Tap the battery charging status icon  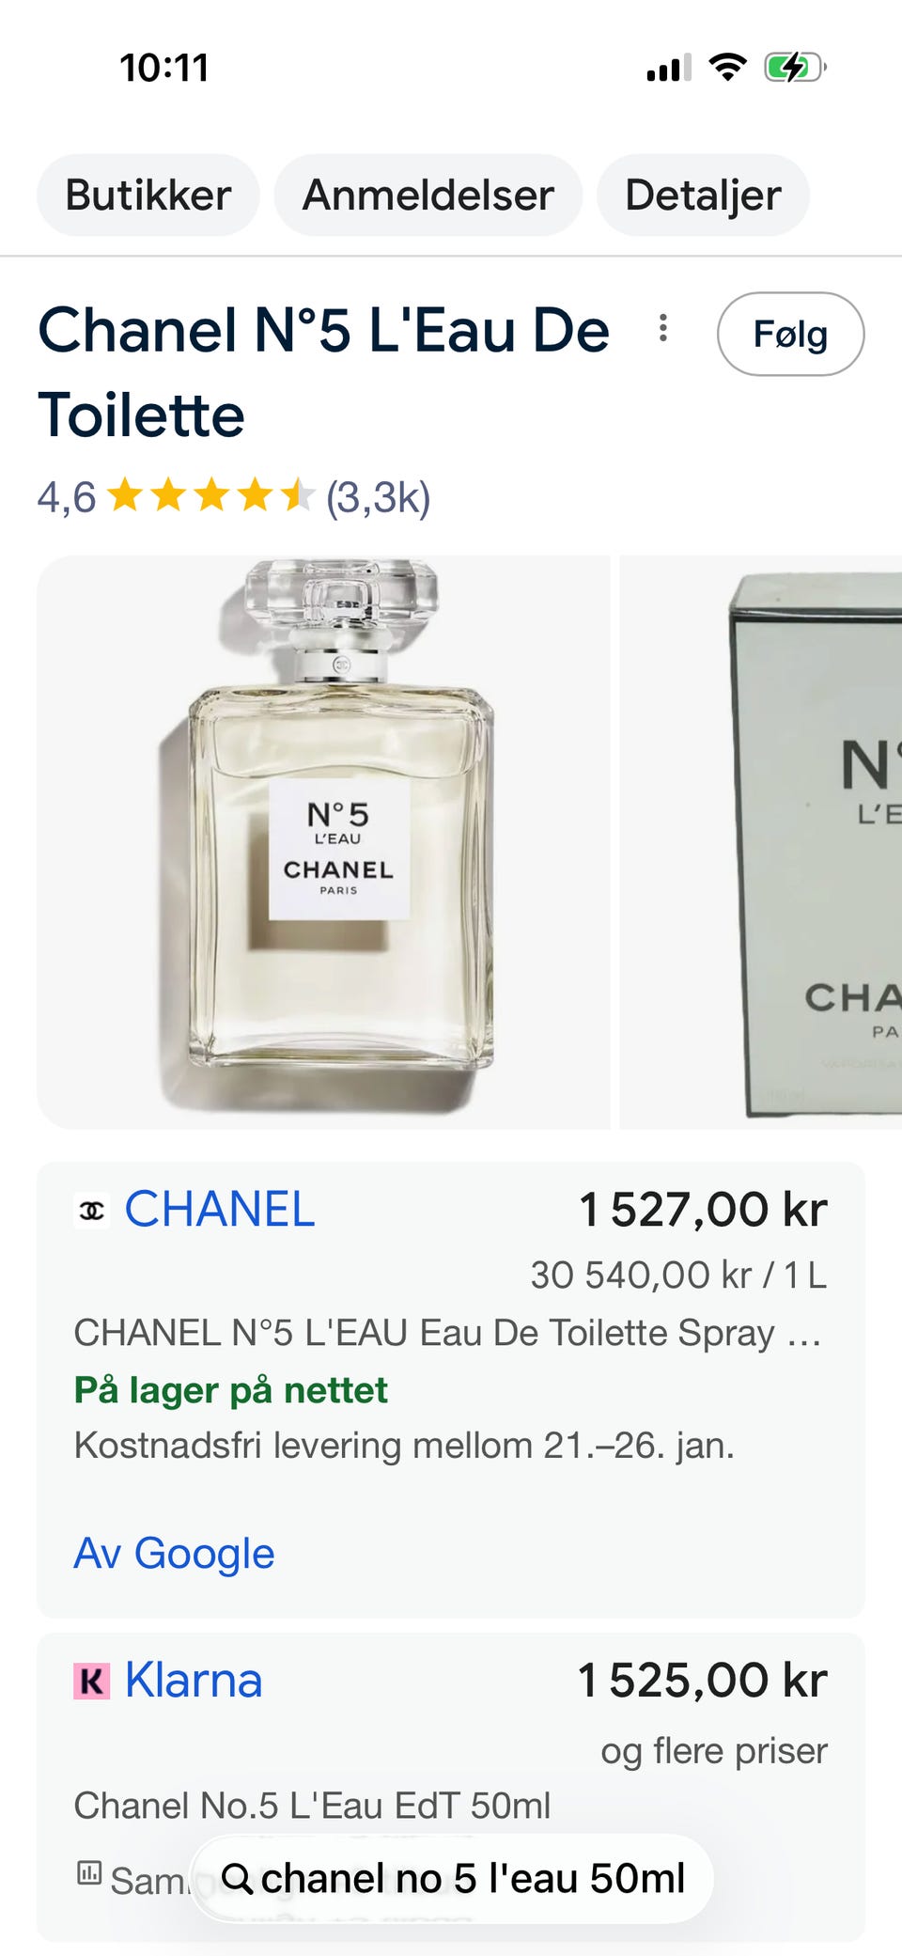pyautogui.click(x=795, y=68)
